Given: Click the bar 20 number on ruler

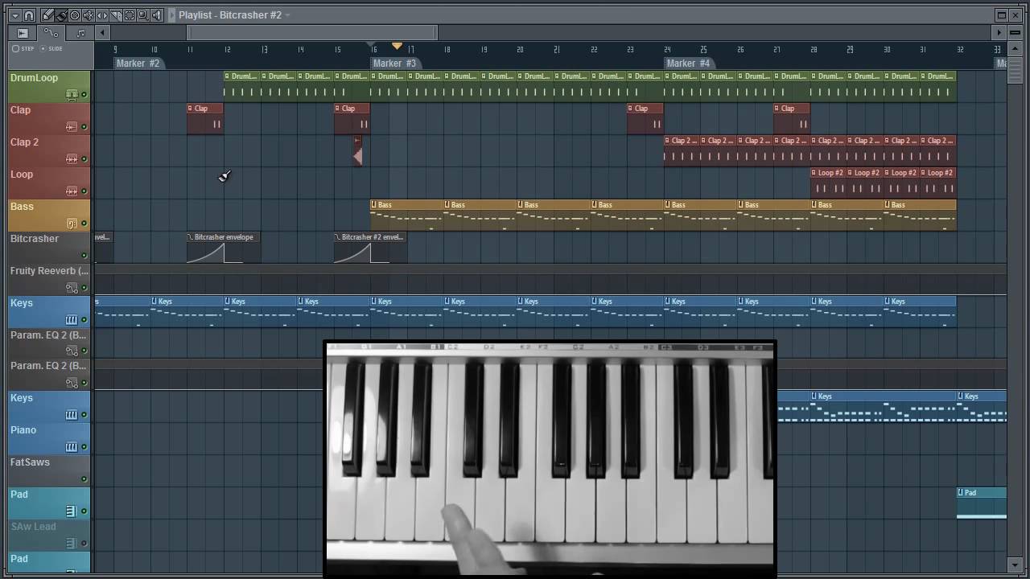Looking at the screenshot, I should tap(520, 50).
